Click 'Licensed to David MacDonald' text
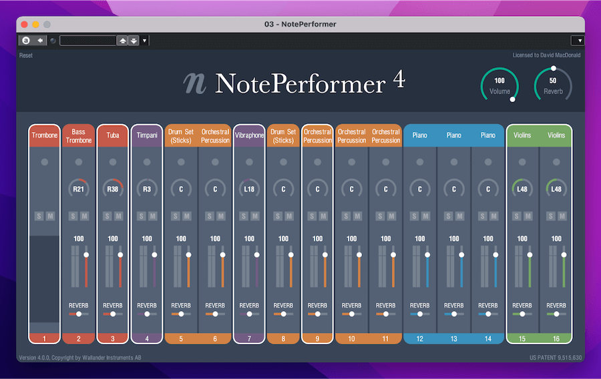601x379 pixels. coord(546,55)
